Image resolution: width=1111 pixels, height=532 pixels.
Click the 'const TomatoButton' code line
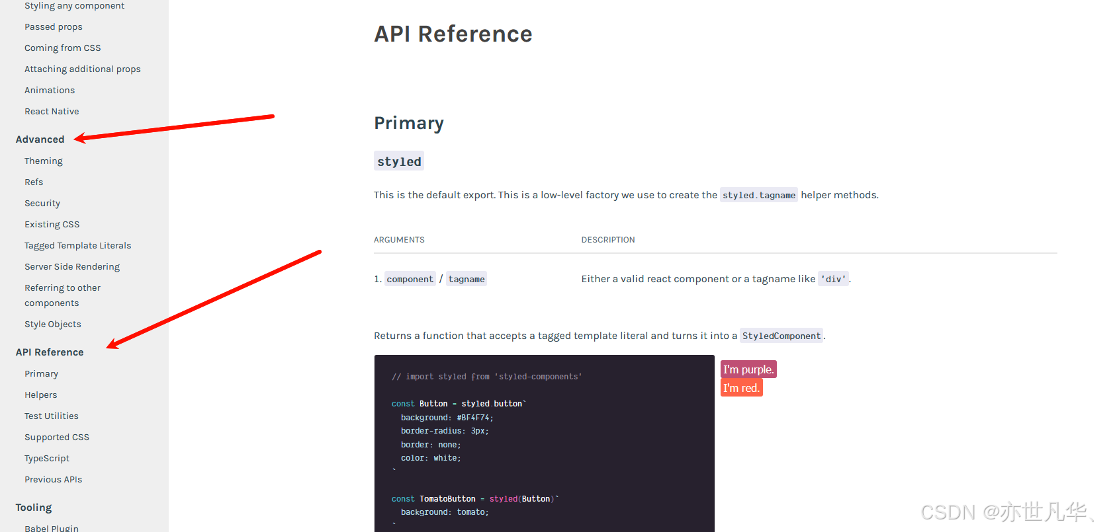[x=475, y=499]
